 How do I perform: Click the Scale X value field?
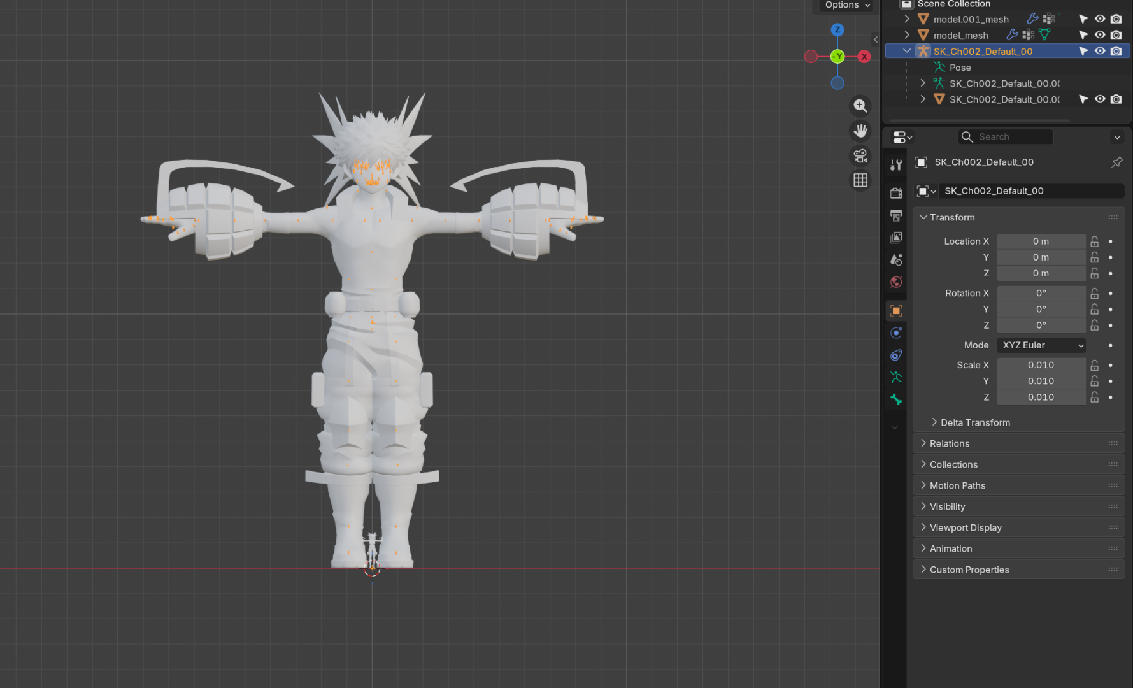click(x=1041, y=365)
